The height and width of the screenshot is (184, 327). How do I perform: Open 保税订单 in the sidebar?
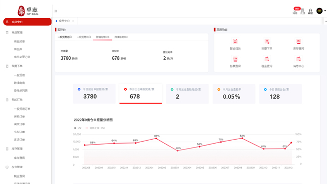pyautogui.click(x=19, y=116)
